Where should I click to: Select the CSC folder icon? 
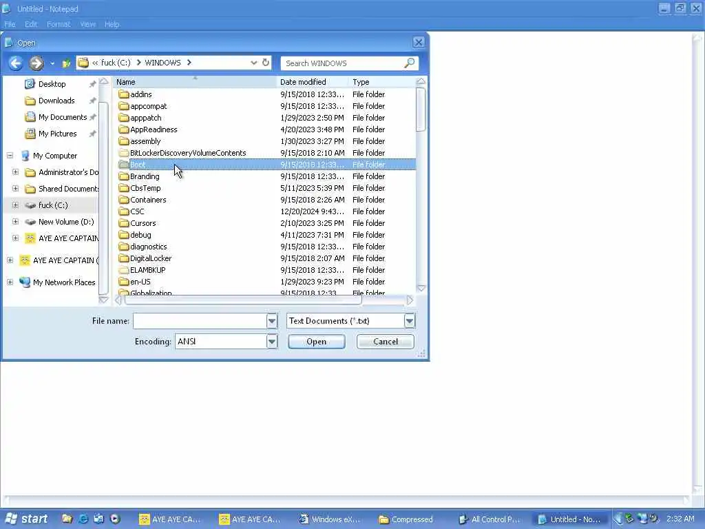[x=124, y=211]
